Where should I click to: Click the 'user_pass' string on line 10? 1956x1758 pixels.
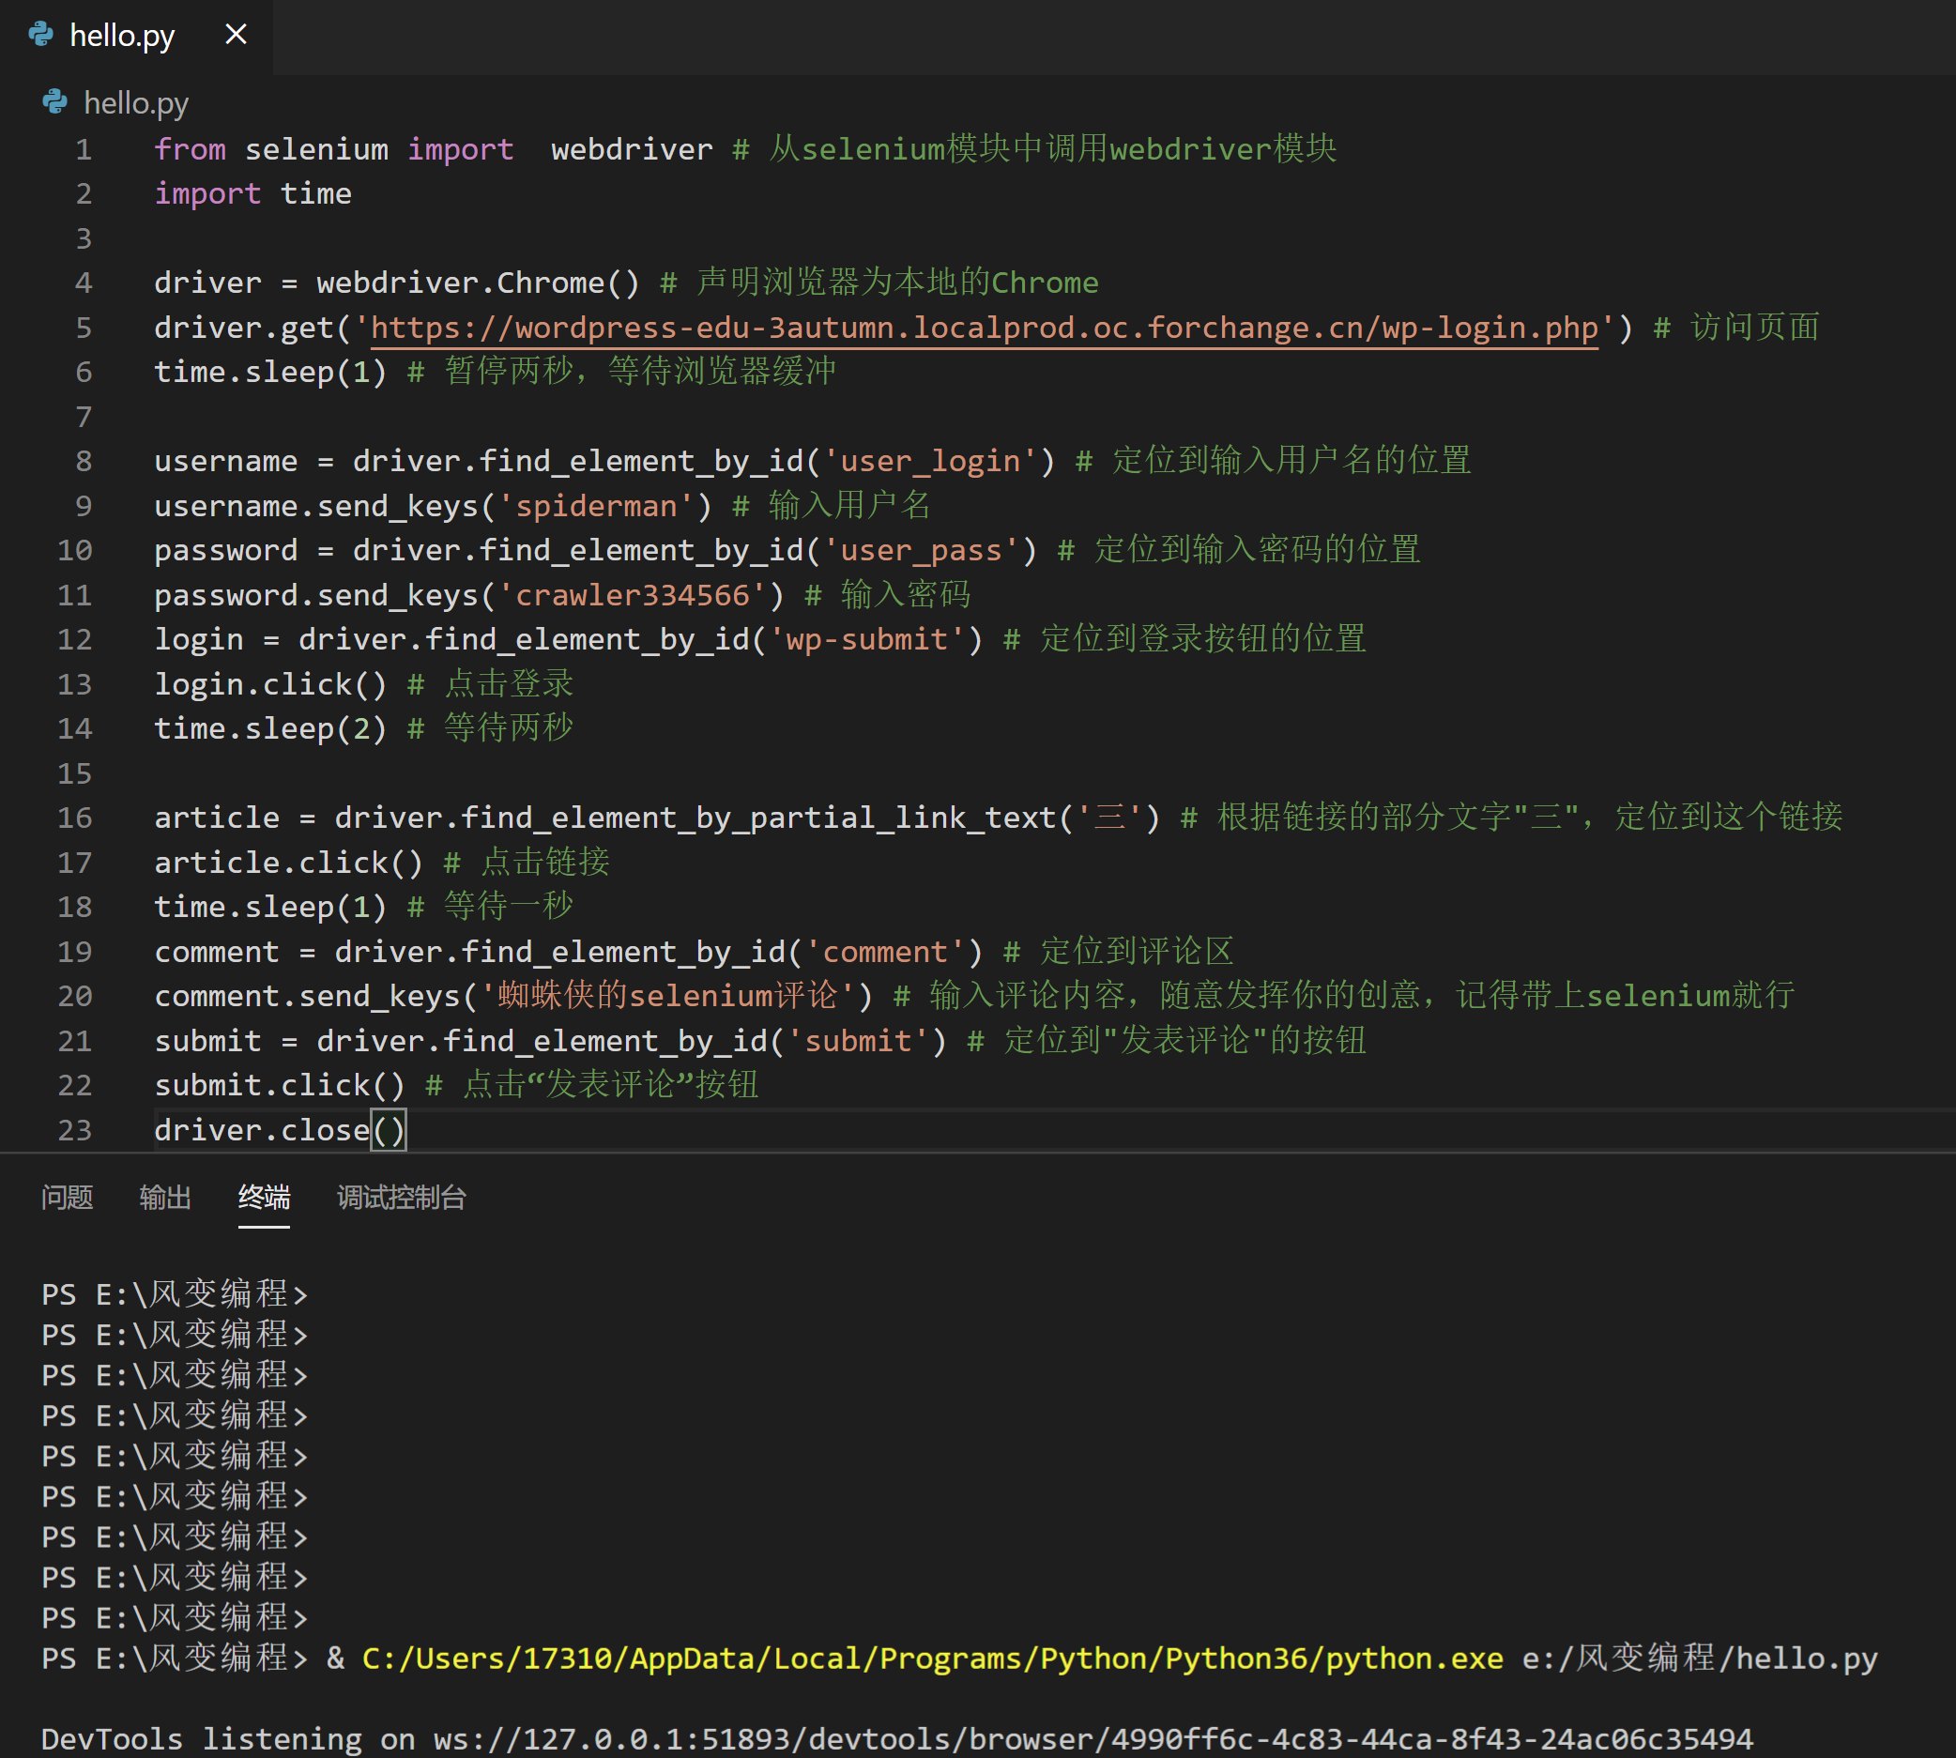coord(921,551)
